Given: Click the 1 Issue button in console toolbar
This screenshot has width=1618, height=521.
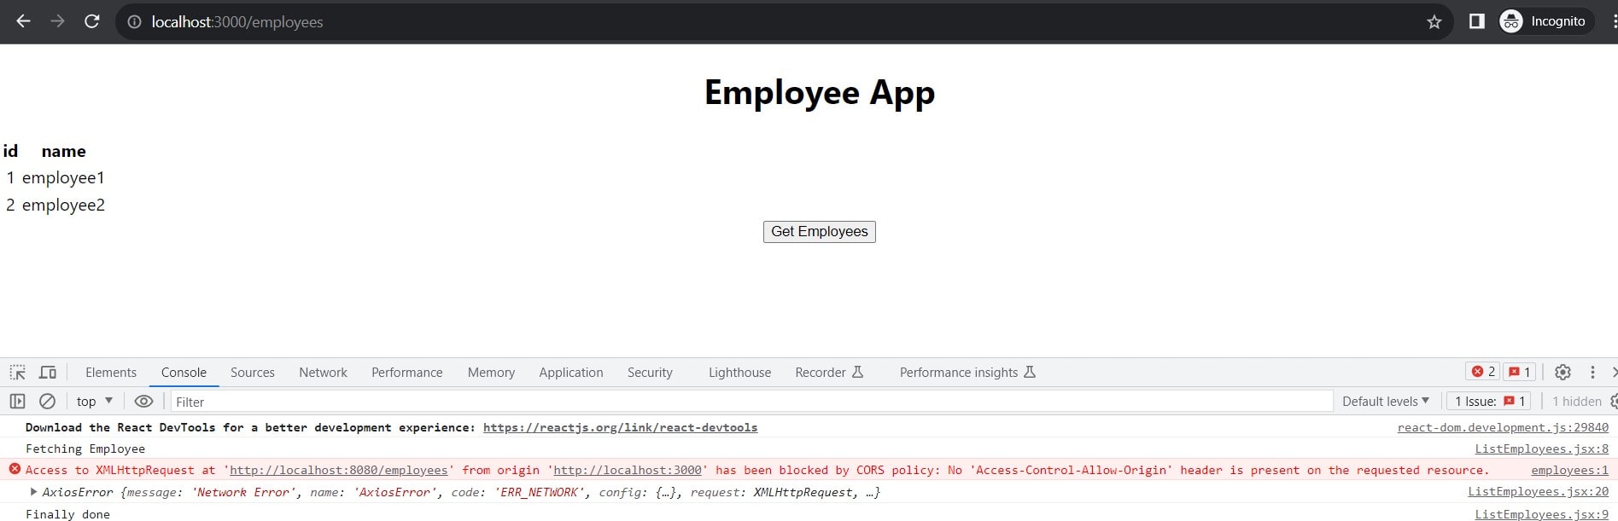Looking at the screenshot, I should [1489, 402].
